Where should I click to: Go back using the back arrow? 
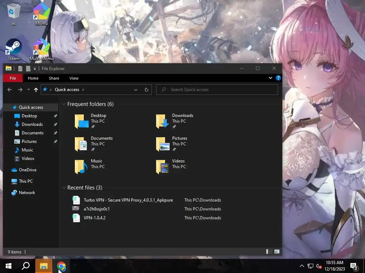10,90
